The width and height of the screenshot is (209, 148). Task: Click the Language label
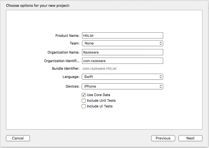point(71,77)
